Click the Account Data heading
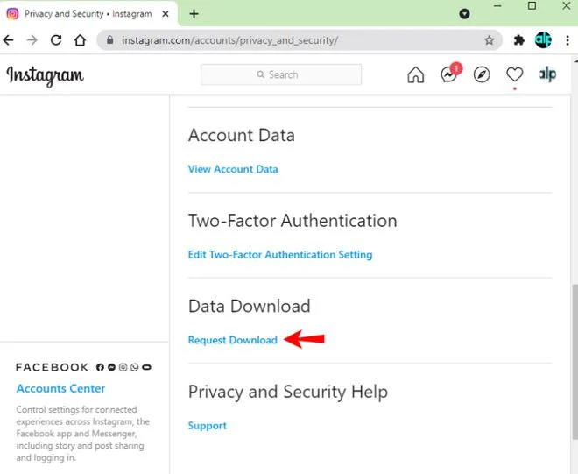The image size is (578, 474). coord(242,136)
